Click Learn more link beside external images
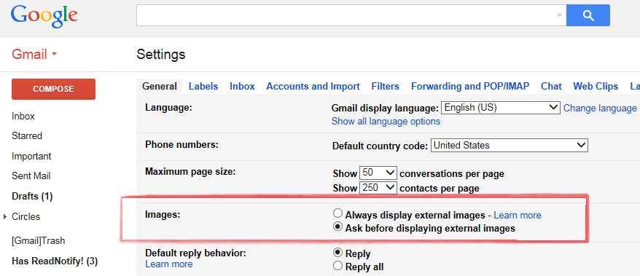 point(517,216)
